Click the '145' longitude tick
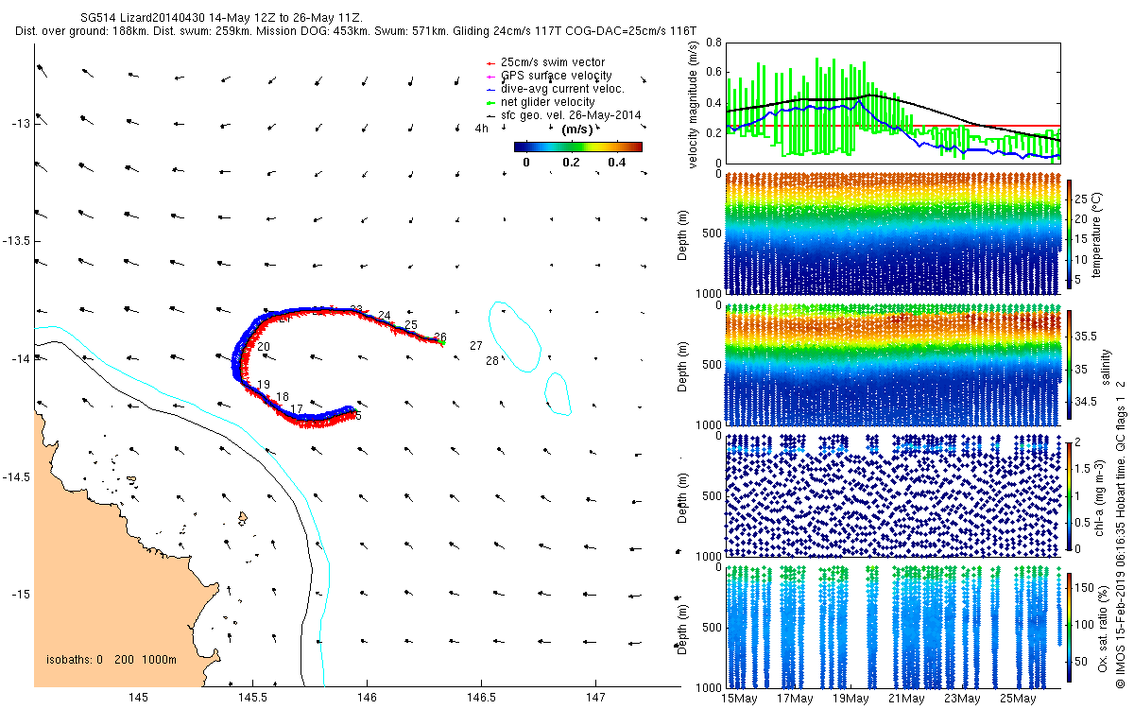The height and width of the screenshot is (709, 1134). (x=138, y=699)
